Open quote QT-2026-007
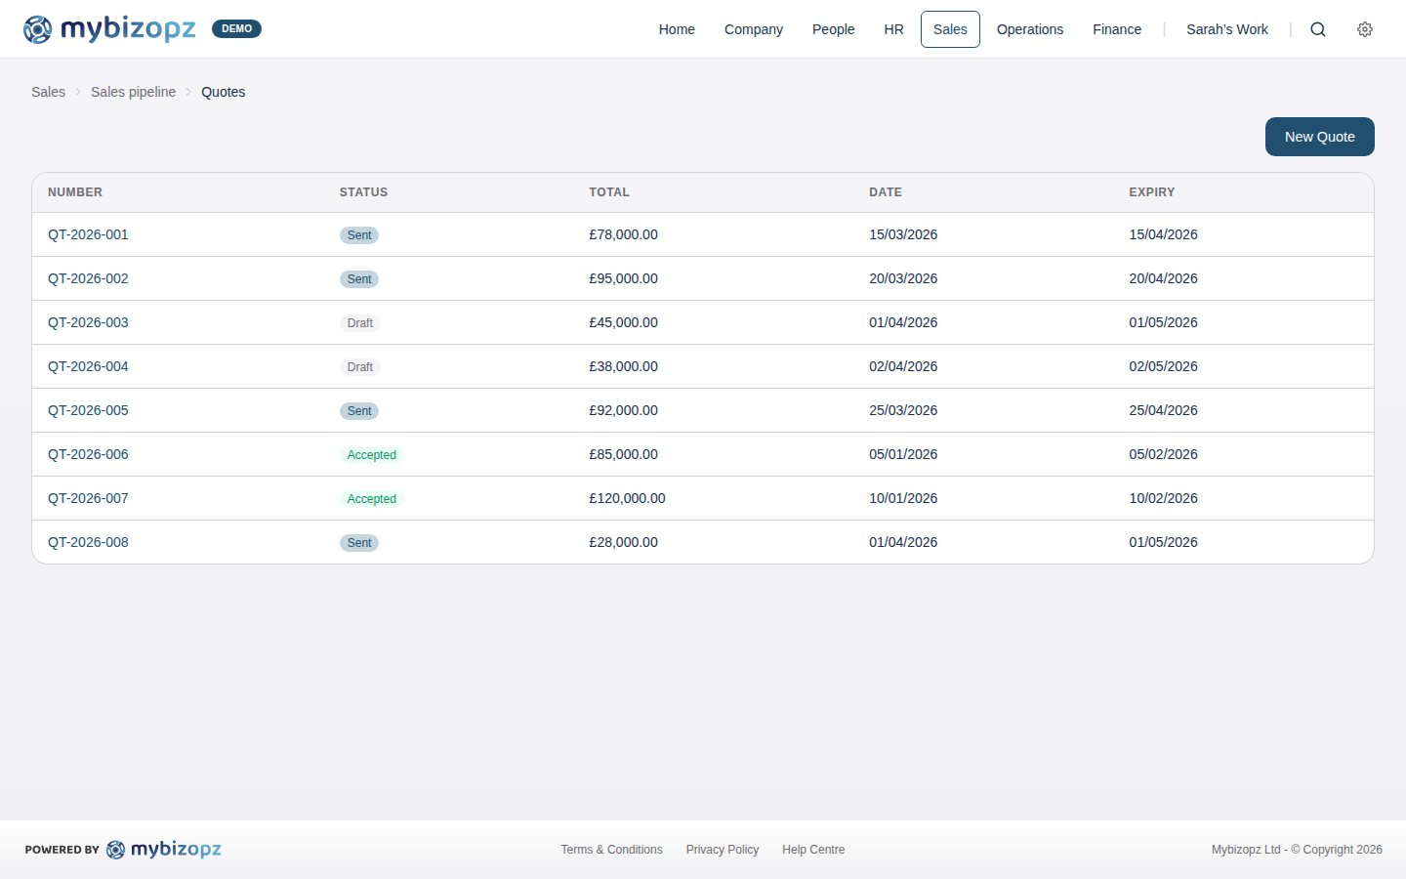The image size is (1406, 879). [x=88, y=498]
